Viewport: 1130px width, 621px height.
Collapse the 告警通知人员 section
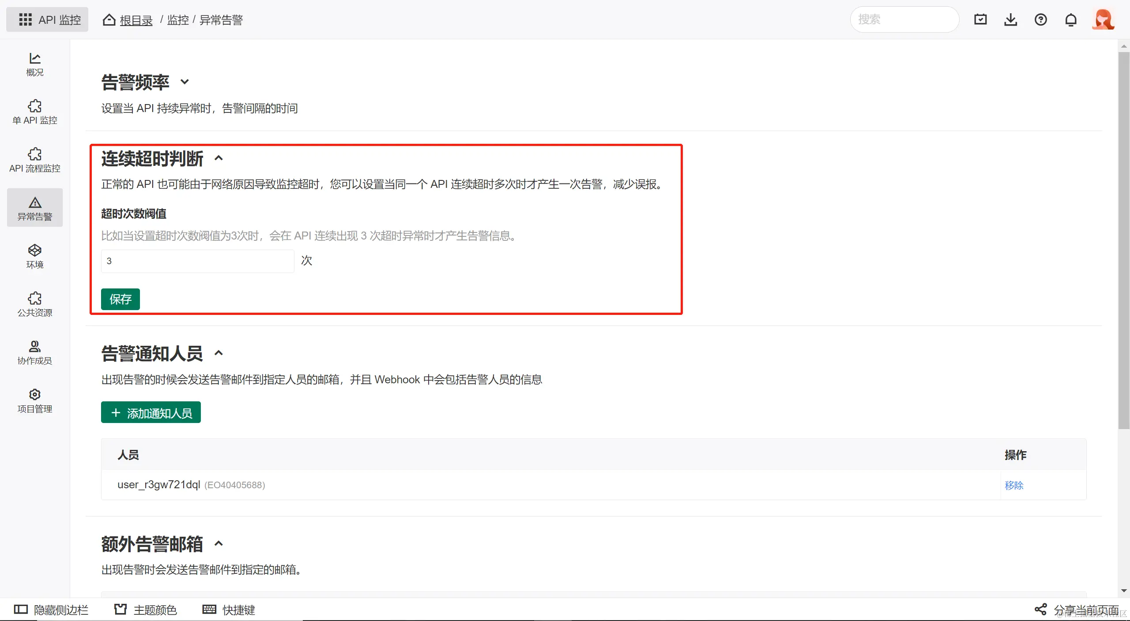pos(218,353)
